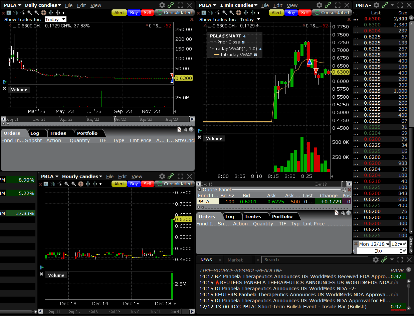Remove the Volume subpanel in 1 min chart

pyautogui.click(x=199, y=137)
